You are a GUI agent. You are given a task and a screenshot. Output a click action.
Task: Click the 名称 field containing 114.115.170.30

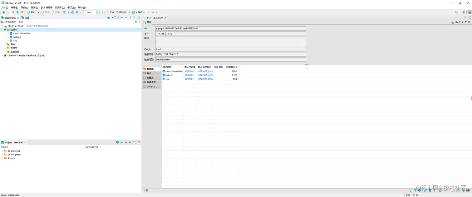[230, 34]
